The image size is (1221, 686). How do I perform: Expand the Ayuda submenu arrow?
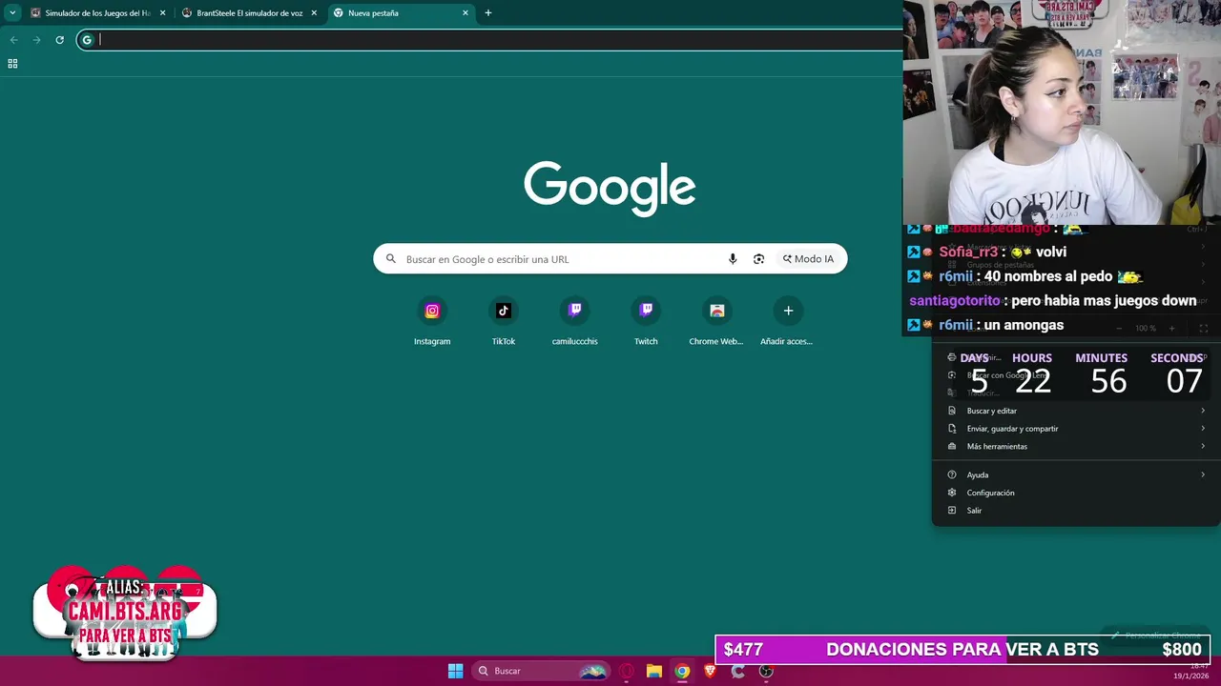point(1203,474)
